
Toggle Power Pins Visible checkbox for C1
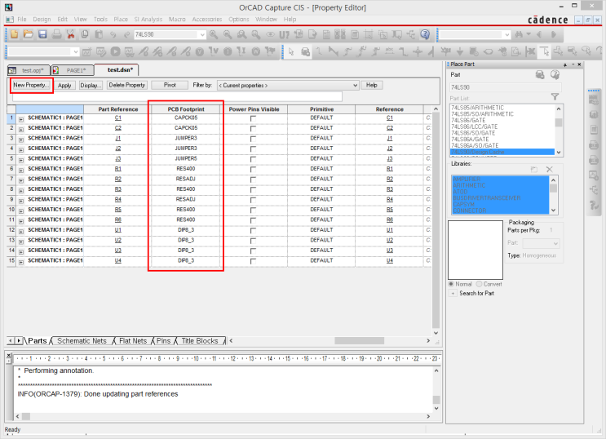pos(253,118)
